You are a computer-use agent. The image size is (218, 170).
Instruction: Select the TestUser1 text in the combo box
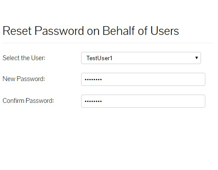tap(99, 58)
